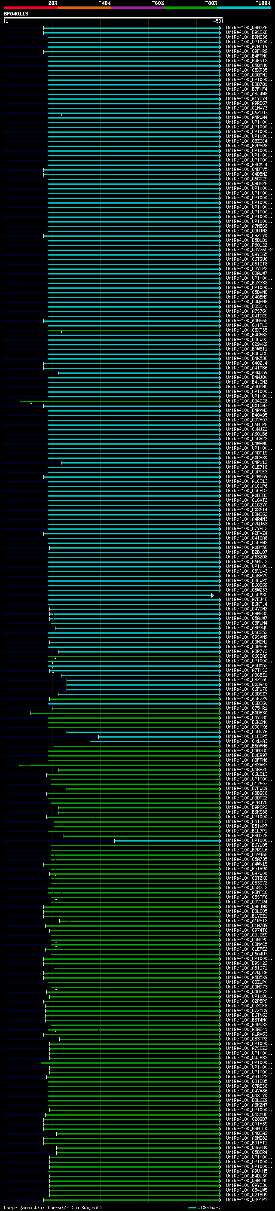Open UniRef100_A9RE67 hit
The image size is (275, 1211).
(x=246, y=104)
